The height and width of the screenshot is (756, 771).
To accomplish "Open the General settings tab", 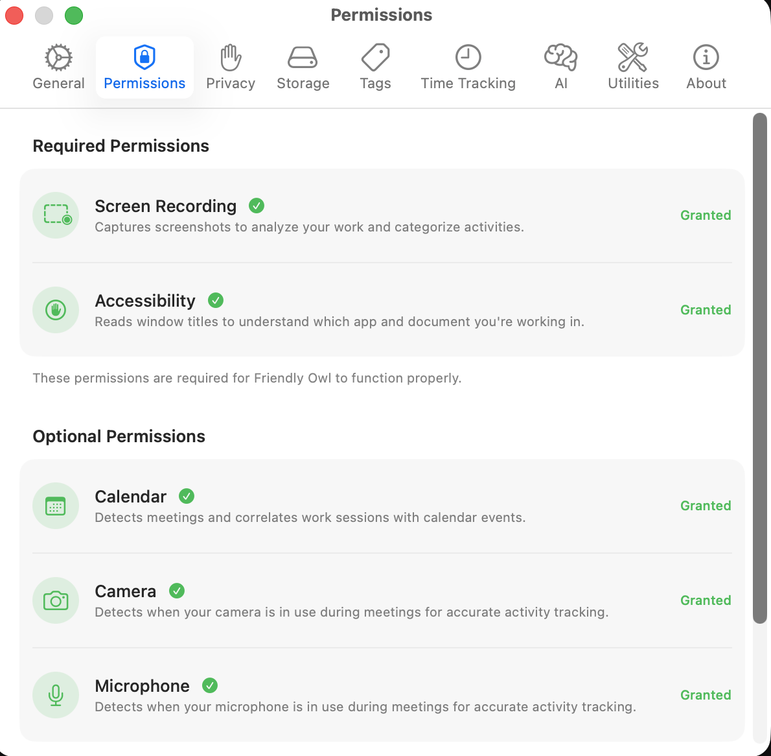I will point(58,67).
